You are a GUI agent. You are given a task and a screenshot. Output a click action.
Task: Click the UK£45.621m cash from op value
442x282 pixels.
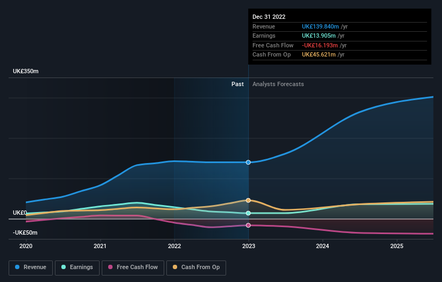(x=319, y=55)
